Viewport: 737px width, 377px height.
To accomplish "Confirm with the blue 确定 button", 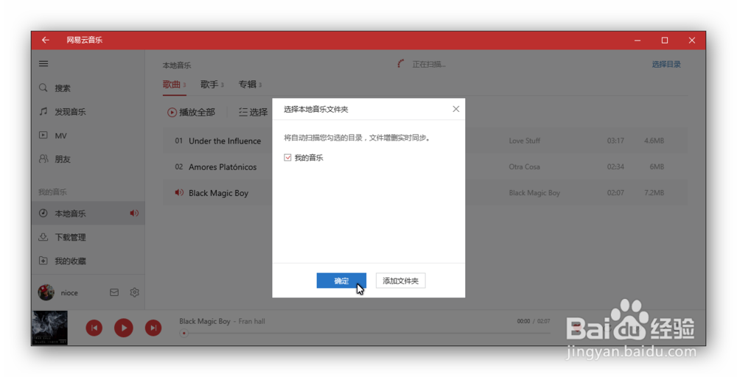I will [341, 281].
